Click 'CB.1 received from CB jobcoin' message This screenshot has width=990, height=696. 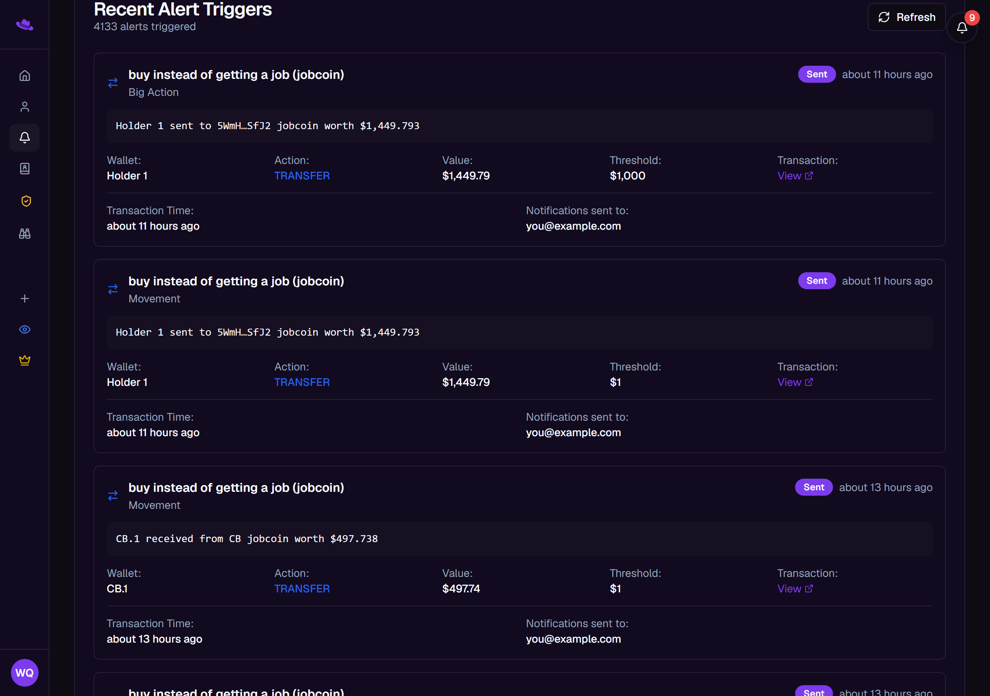point(247,539)
